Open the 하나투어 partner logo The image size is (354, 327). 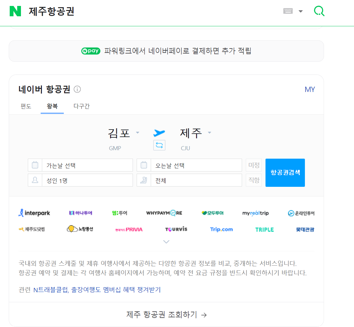(81, 213)
